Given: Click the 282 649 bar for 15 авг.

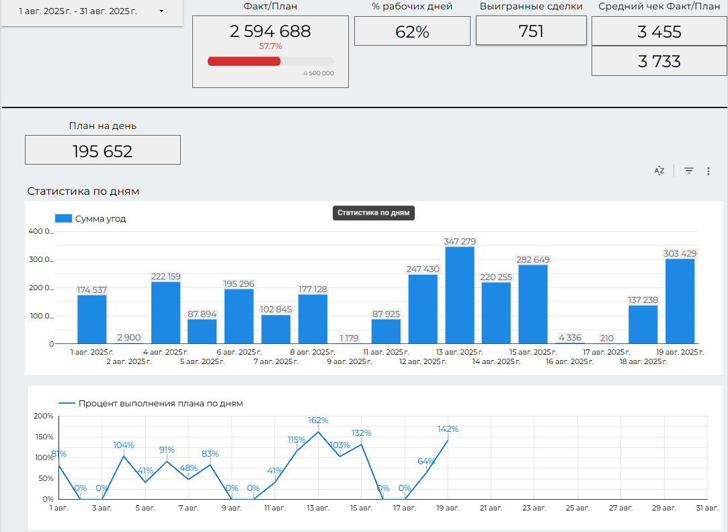Looking at the screenshot, I should [533, 304].
